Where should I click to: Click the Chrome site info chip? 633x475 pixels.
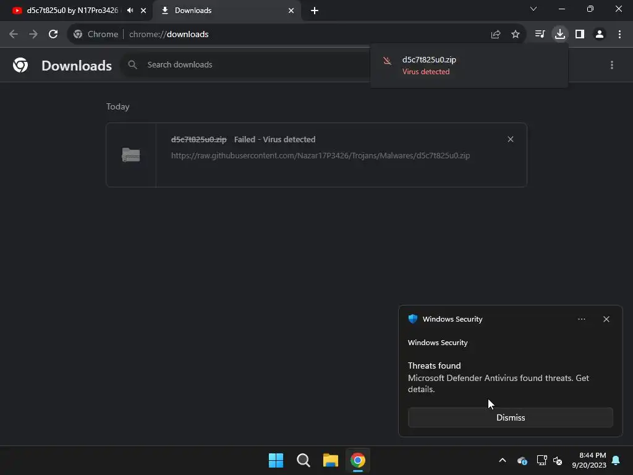point(96,35)
